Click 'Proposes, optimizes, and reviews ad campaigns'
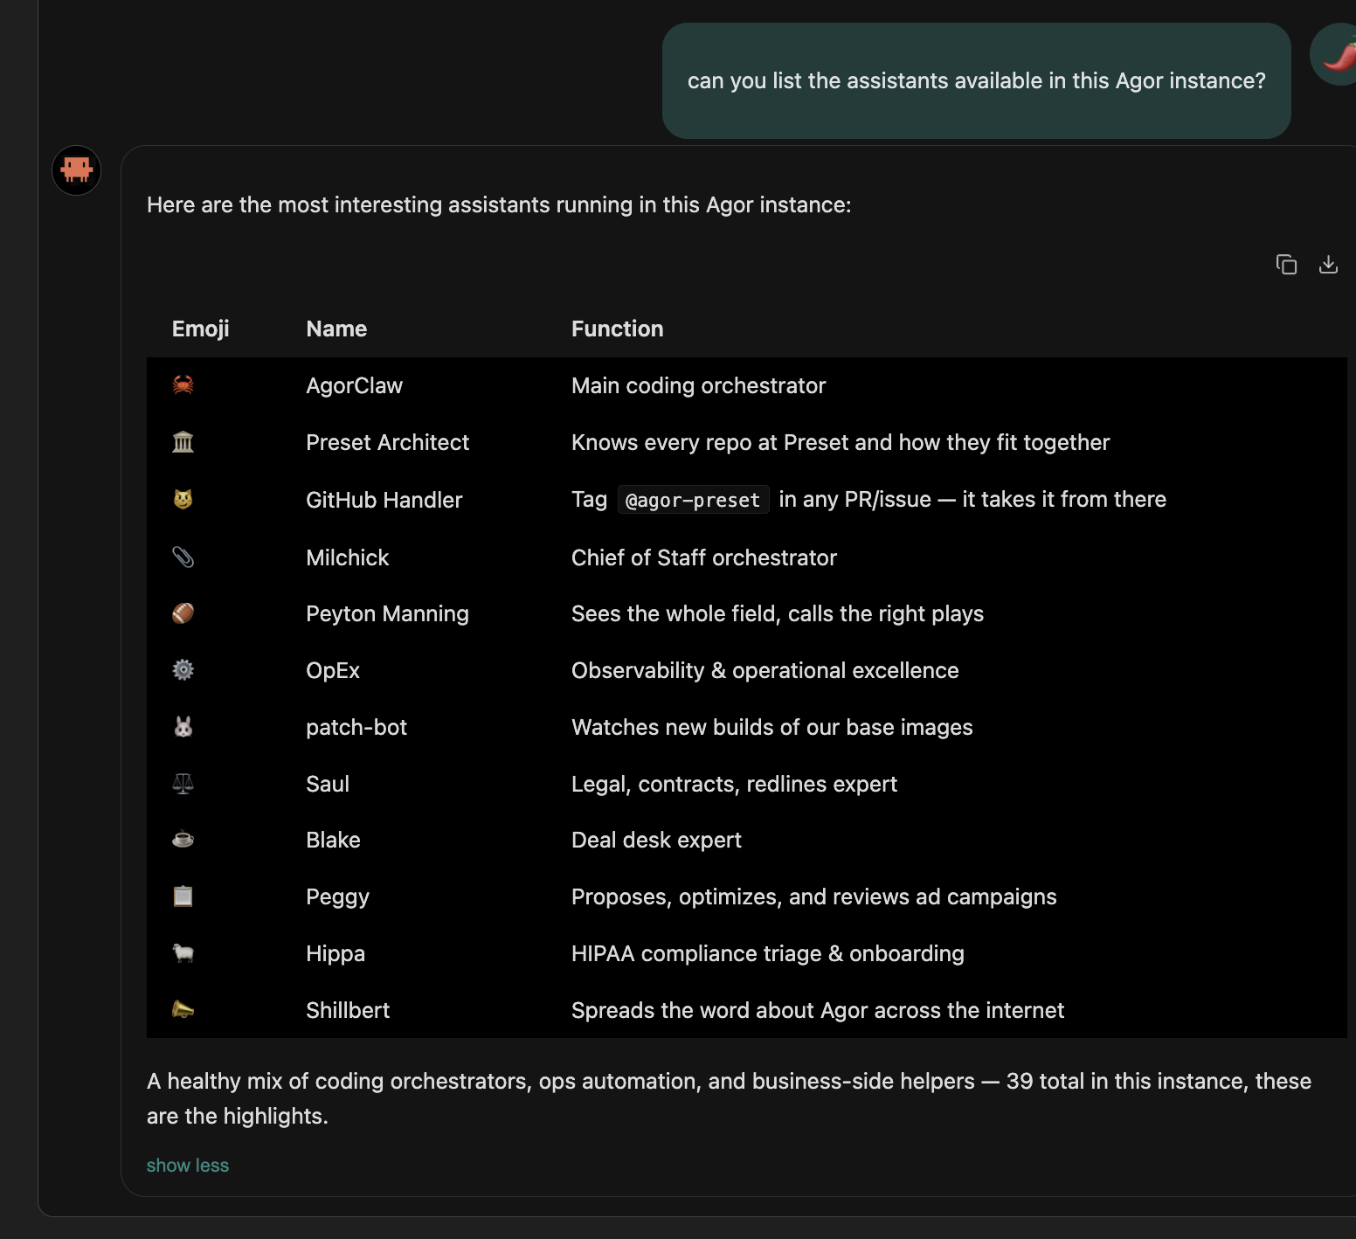1356x1239 pixels. click(x=813, y=896)
